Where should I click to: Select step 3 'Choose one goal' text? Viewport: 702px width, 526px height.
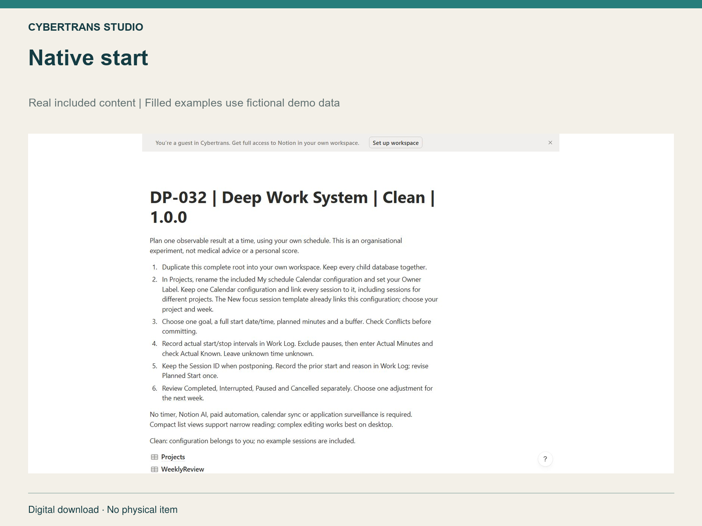[x=297, y=326]
